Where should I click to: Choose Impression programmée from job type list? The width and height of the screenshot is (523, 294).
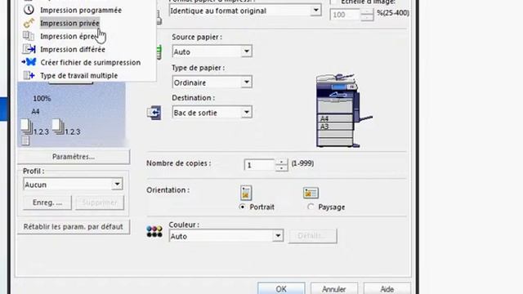click(81, 10)
